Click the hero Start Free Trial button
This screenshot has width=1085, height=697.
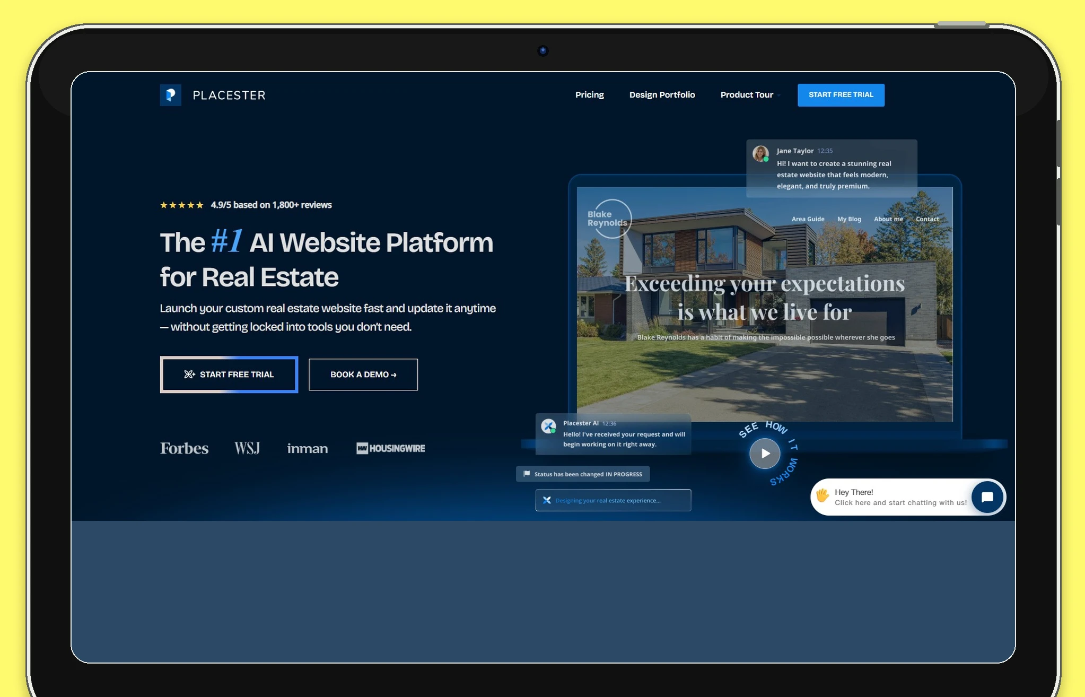pos(229,374)
